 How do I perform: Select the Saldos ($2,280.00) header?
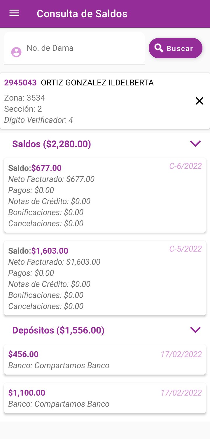(x=52, y=144)
